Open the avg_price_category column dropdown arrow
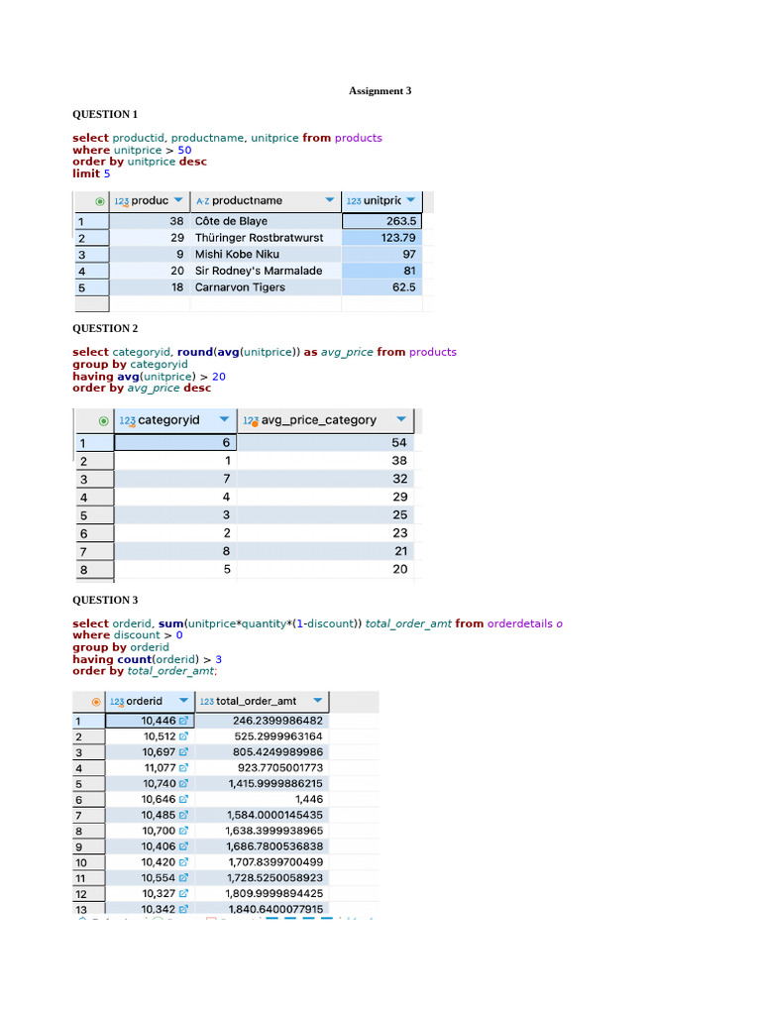 coord(399,419)
